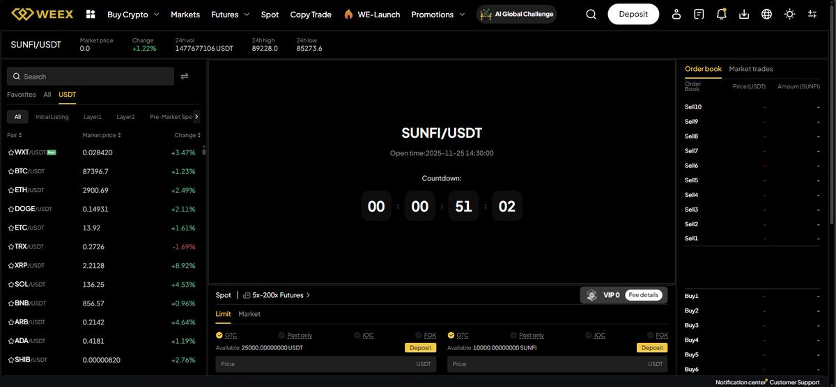Open the user account profile icon
This screenshot has width=836, height=387.
coord(676,14)
